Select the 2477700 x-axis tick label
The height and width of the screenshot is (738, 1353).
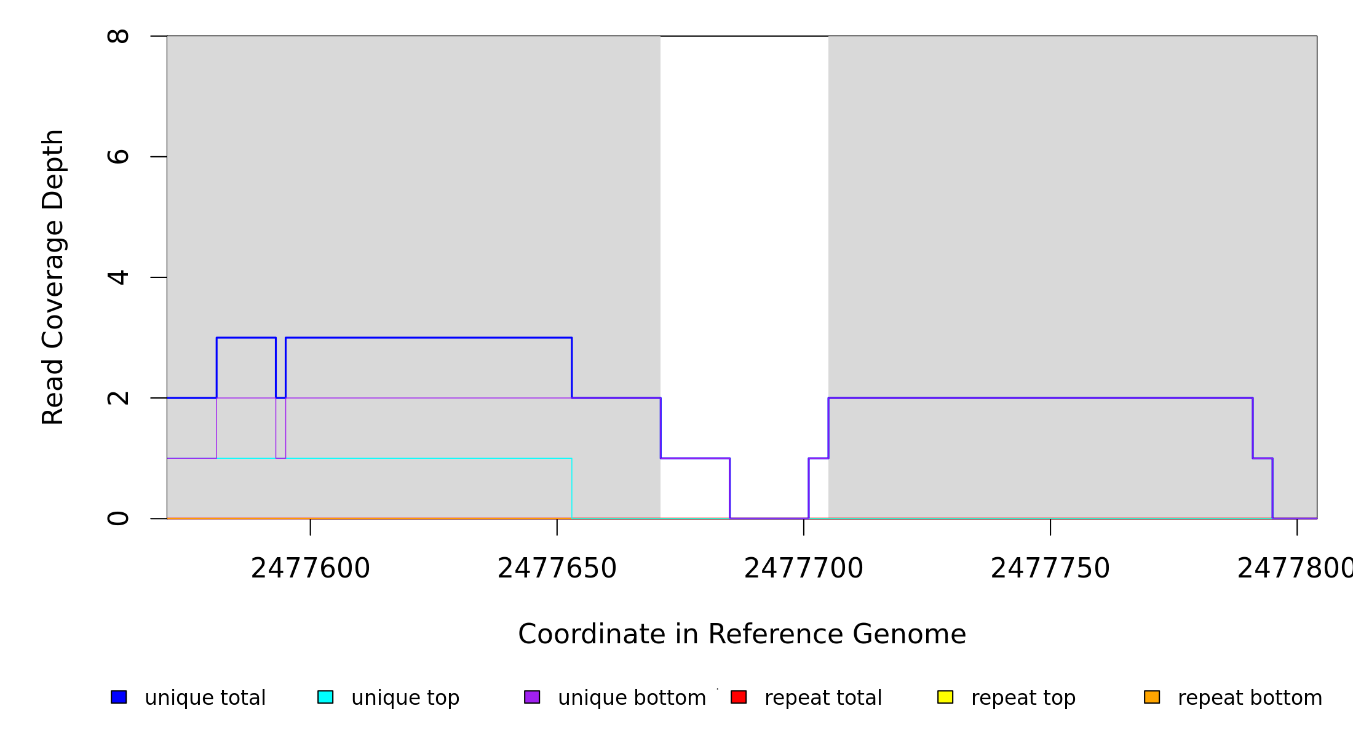pos(804,569)
